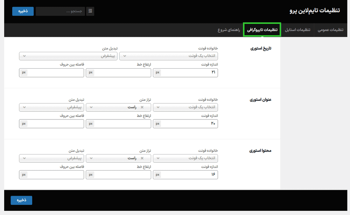Click the محتوا استوری section label
Viewport: 350px width, 215px height.
pos(260,151)
